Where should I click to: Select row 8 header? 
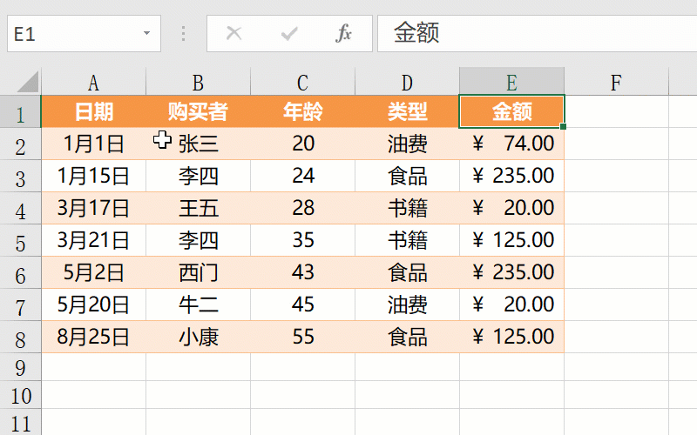(x=20, y=337)
